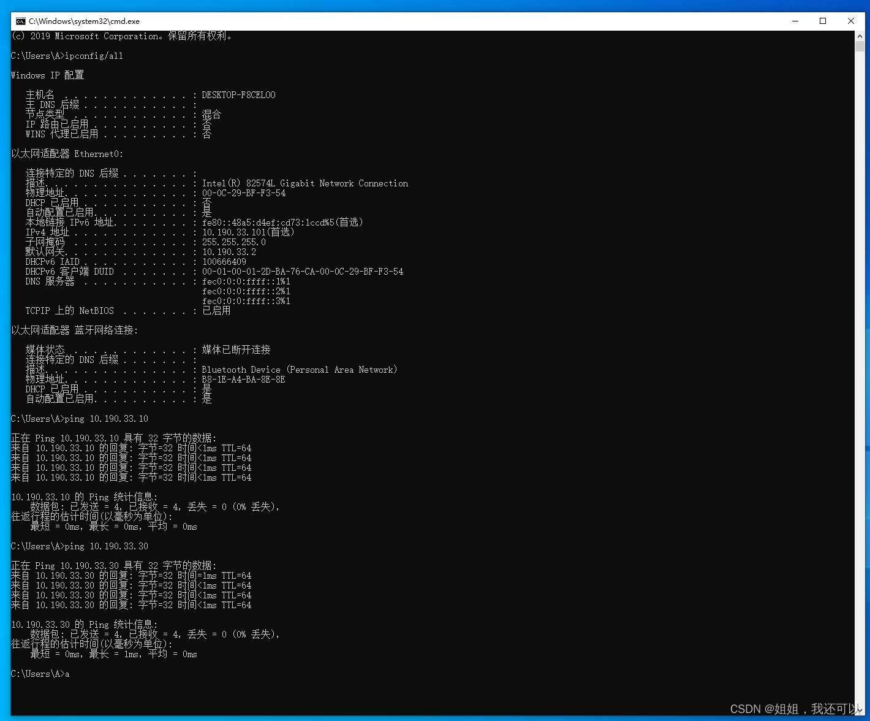The height and width of the screenshot is (721, 870).
Task: Click the '节点类型' value 混合
Action: point(211,115)
